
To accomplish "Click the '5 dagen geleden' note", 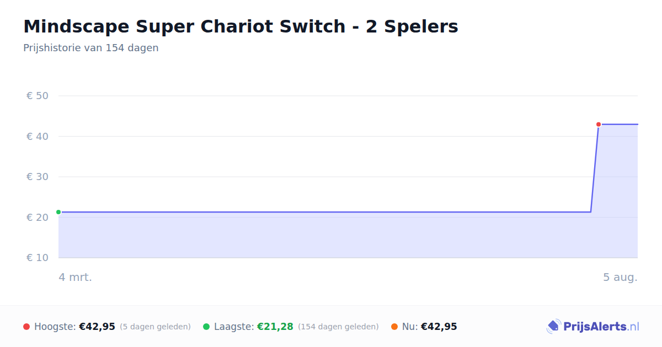I will pos(155,327).
